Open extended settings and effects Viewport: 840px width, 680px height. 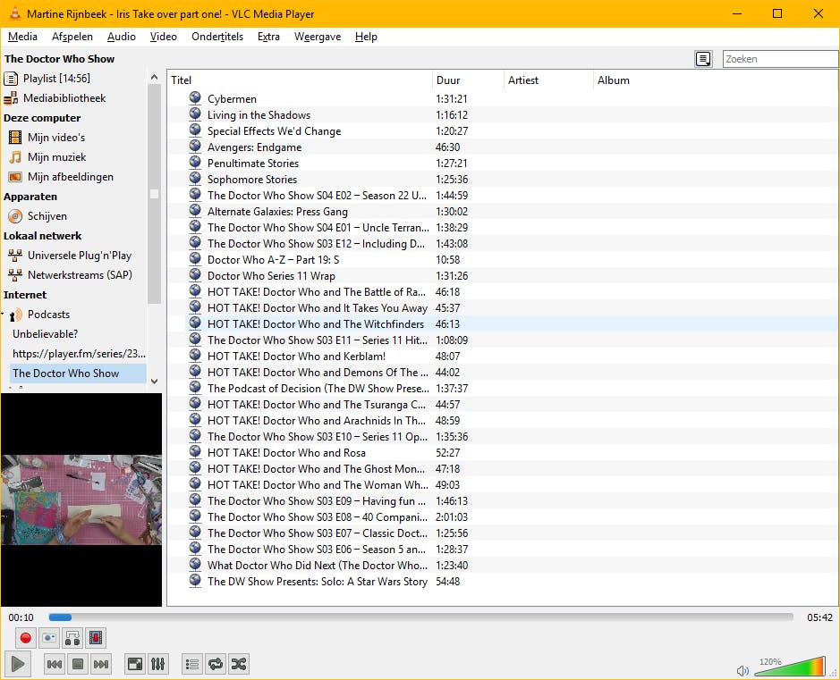tap(158, 665)
